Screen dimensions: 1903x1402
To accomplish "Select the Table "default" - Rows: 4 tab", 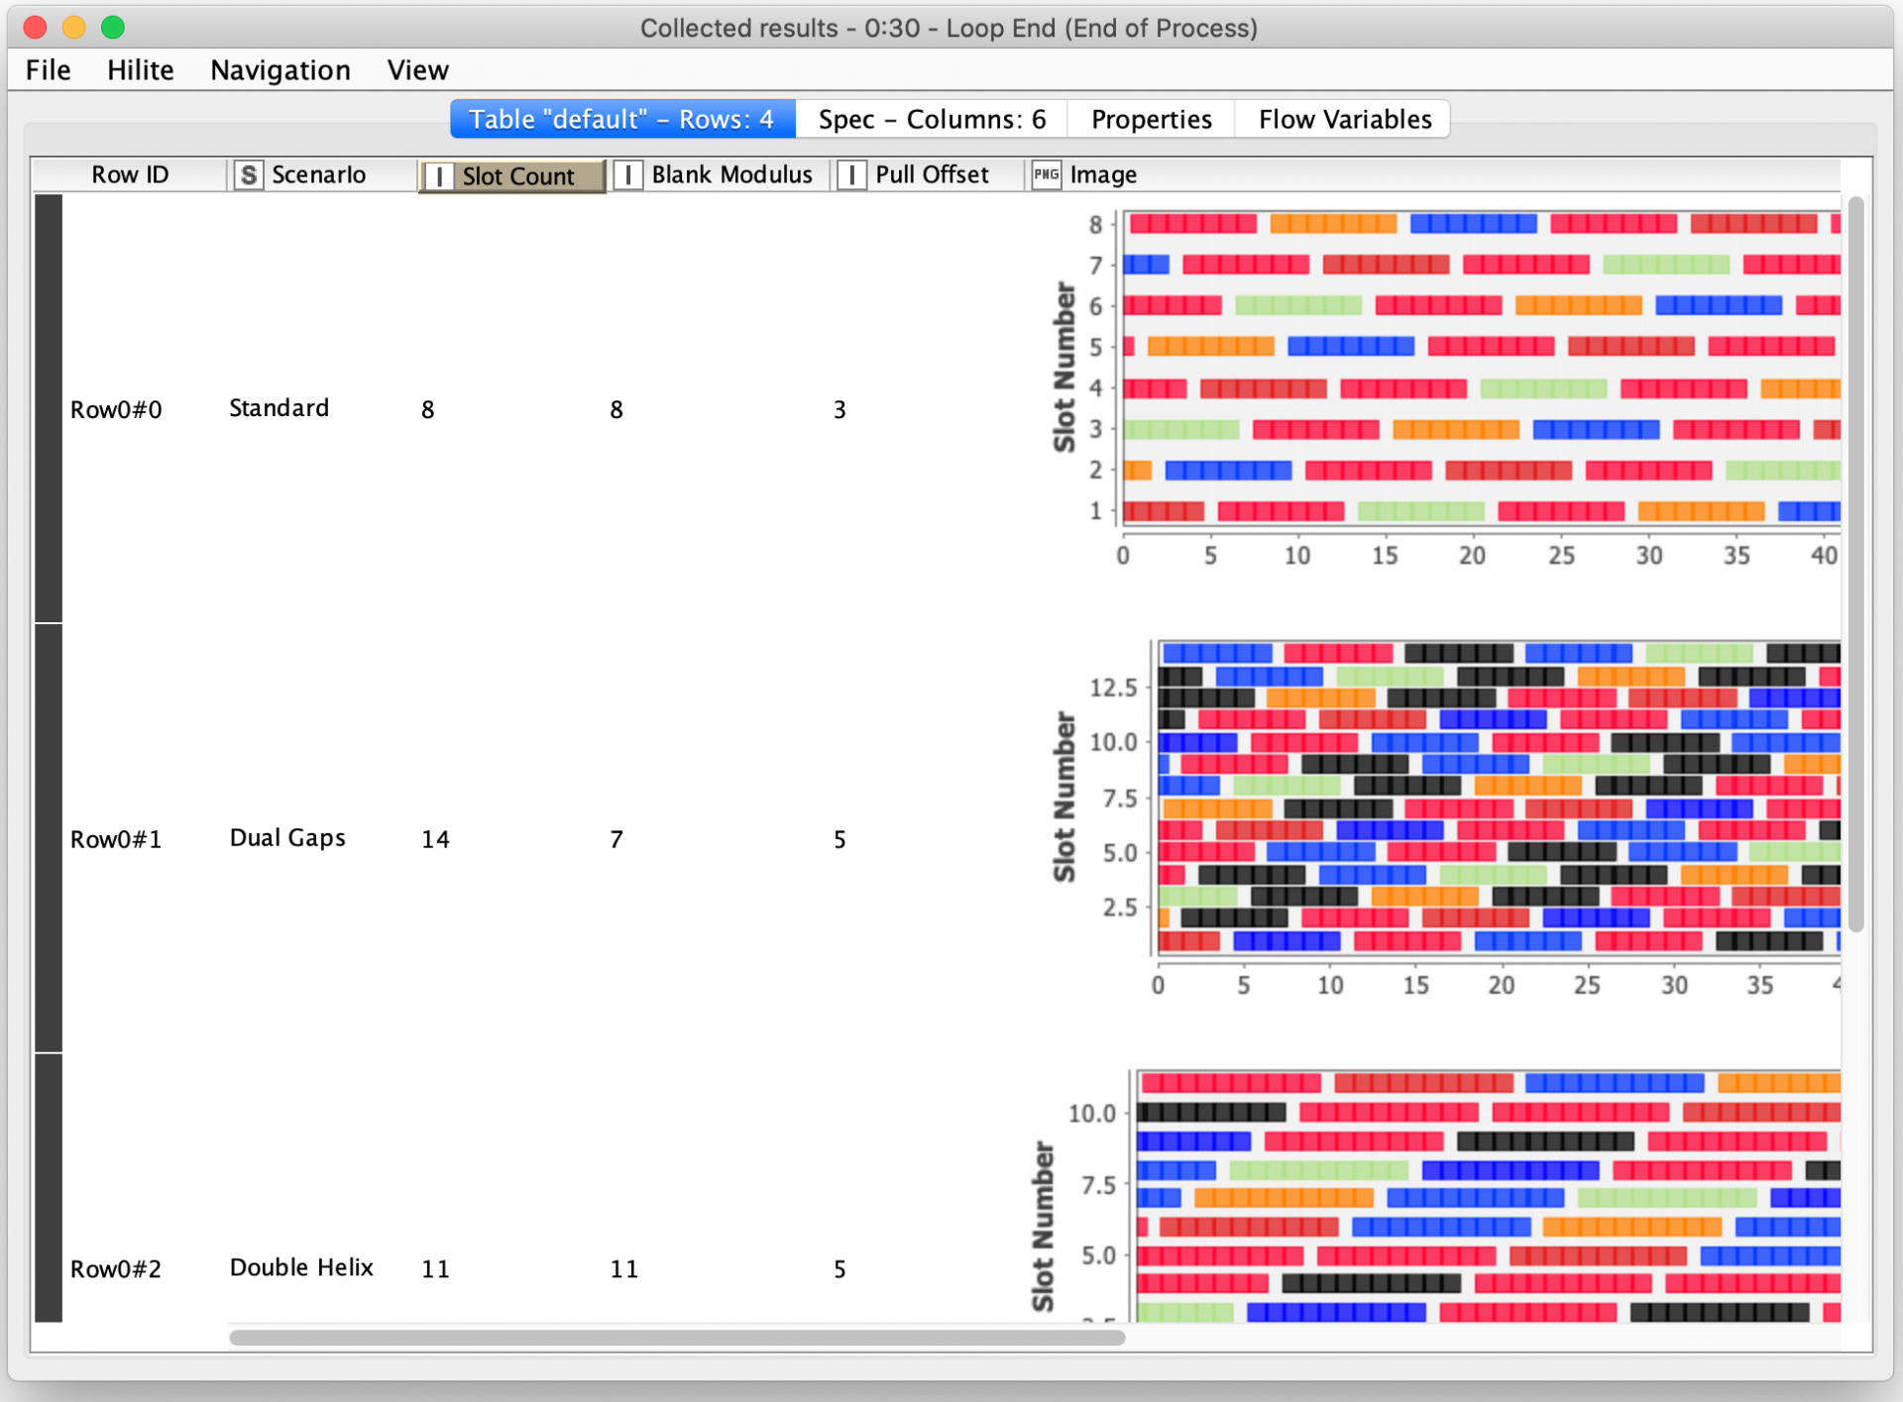I will point(621,118).
